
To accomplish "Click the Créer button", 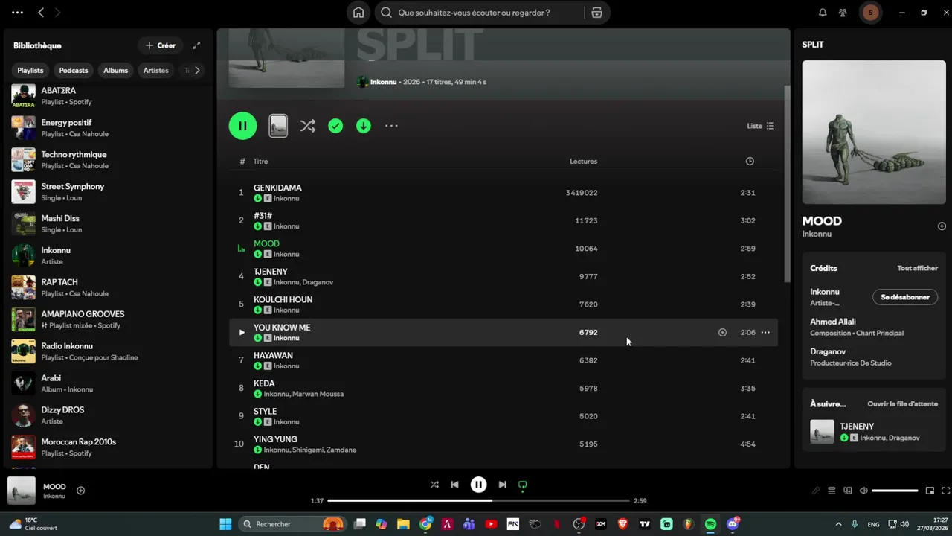I will coord(161,45).
